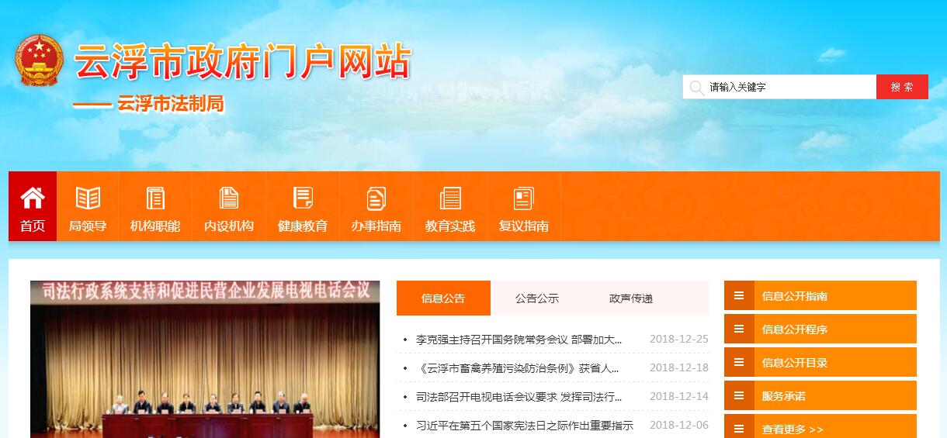This screenshot has height=438, width=947.
Task: Open the 教育实践 navigation label
Action: coord(450,226)
